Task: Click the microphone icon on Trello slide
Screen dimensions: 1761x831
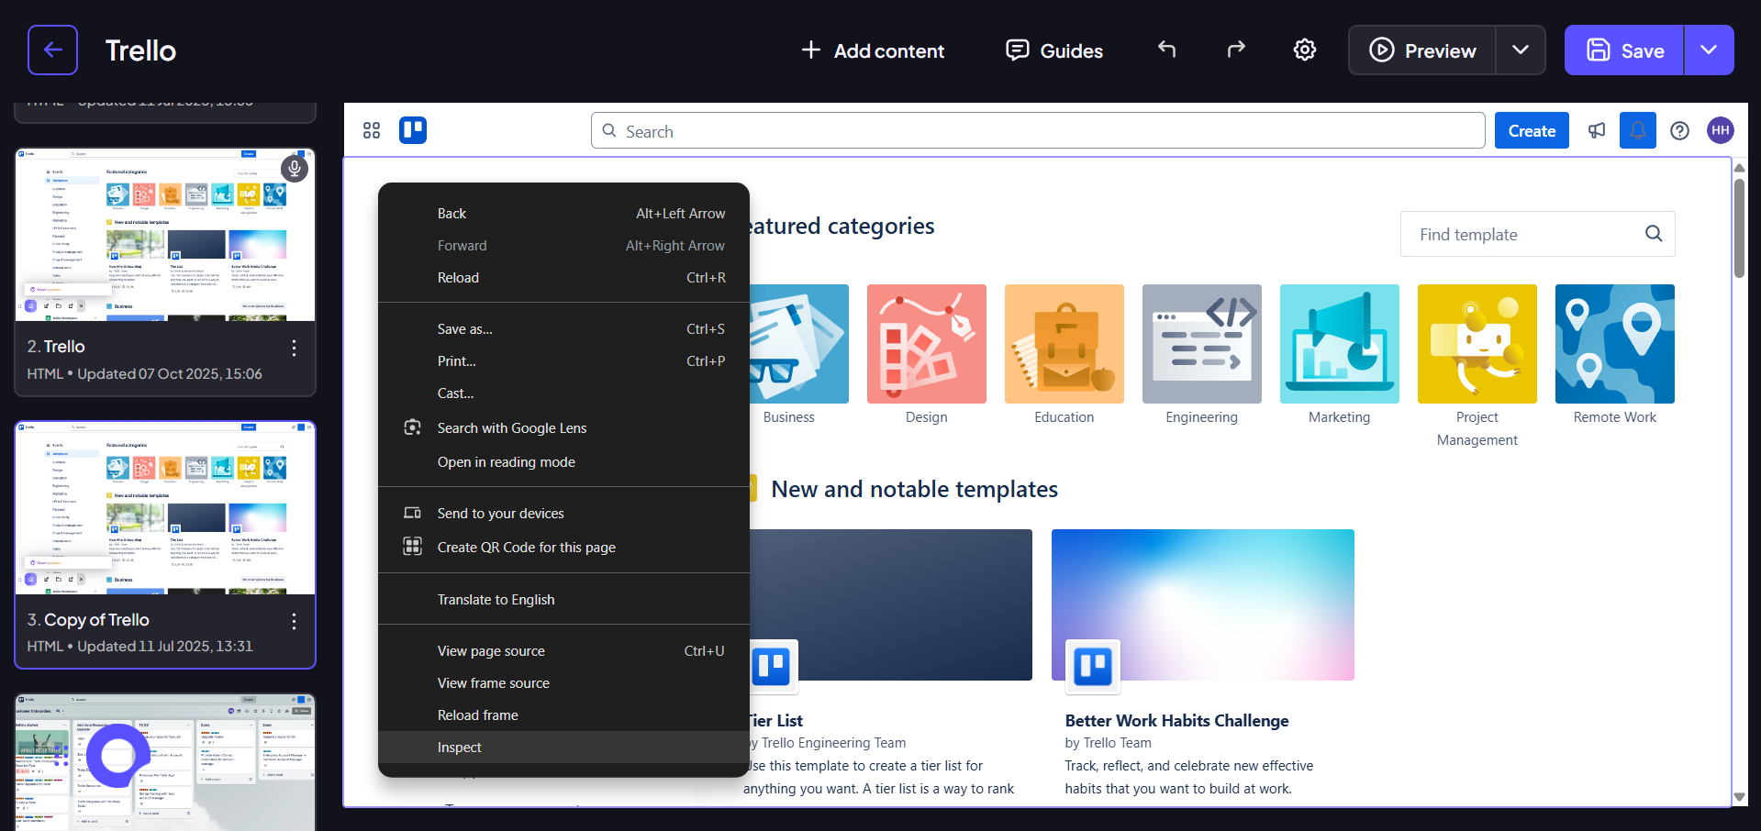Action: (x=294, y=168)
